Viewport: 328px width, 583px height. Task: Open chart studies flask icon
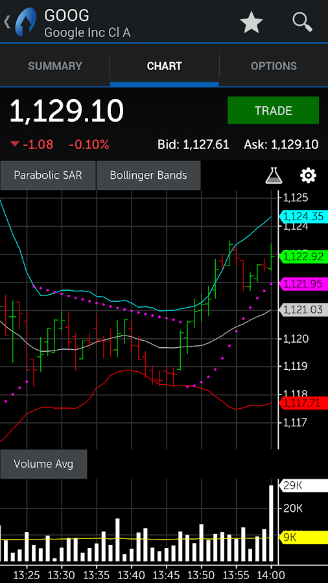point(274,175)
